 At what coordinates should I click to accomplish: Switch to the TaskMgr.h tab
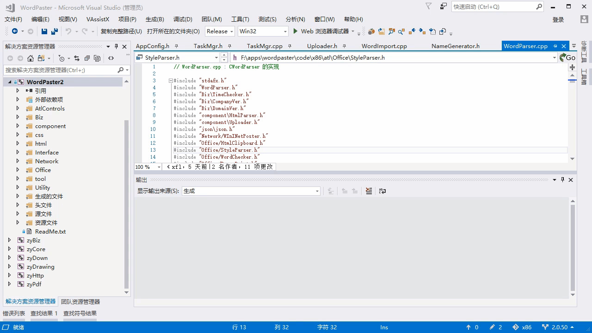click(x=208, y=46)
